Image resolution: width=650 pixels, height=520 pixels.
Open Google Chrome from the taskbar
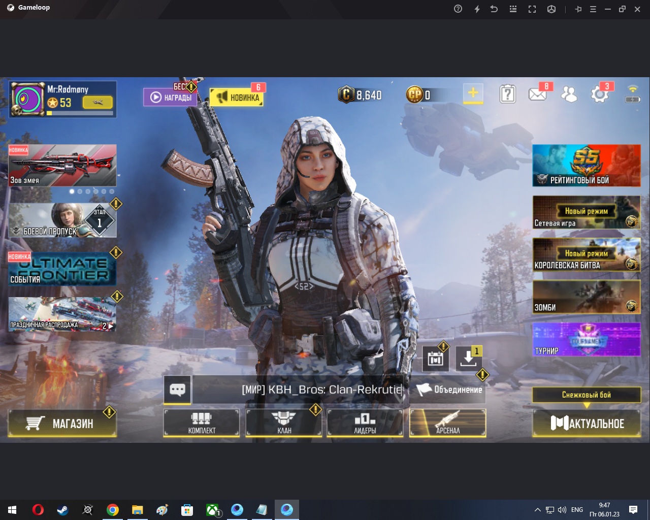(x=113, y=510)
